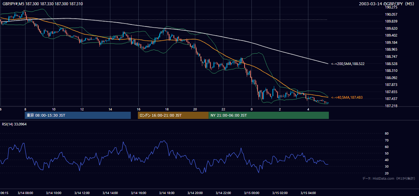This screenshot has height=196, width=419.
Task: Click the 3/15 00:00 date label
Action: coord(251,193)
